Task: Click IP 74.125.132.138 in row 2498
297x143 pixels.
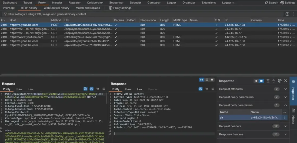Action: click(235, 25)
